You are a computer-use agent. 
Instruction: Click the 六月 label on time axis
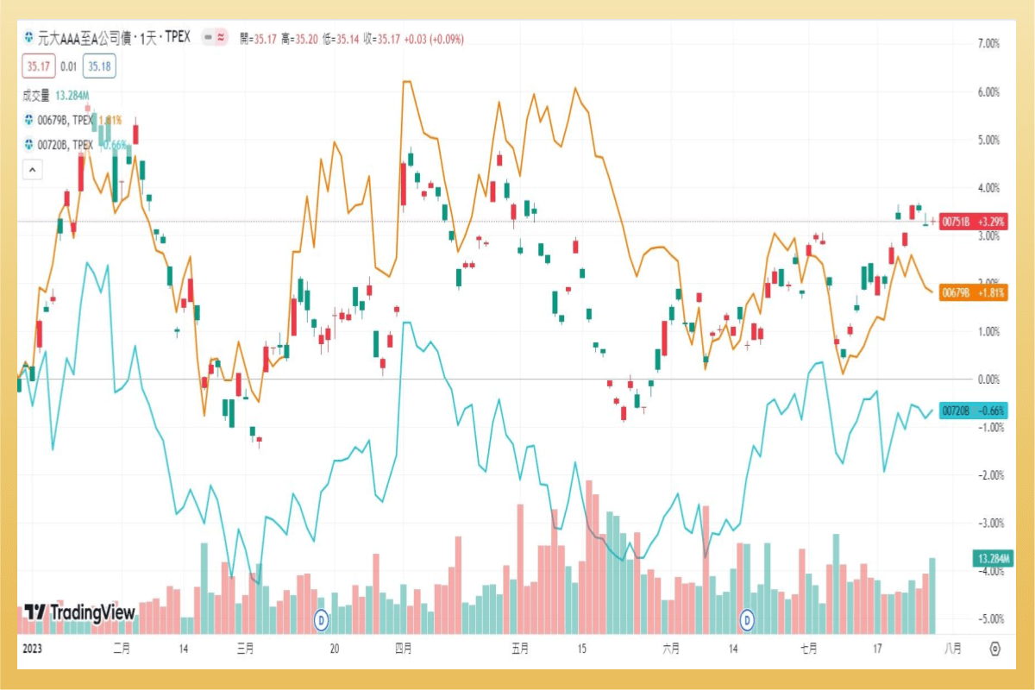tap(671, 648)
